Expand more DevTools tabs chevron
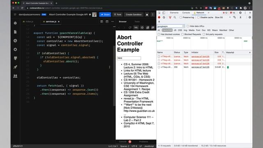263x148 pixels. [209, 13]
